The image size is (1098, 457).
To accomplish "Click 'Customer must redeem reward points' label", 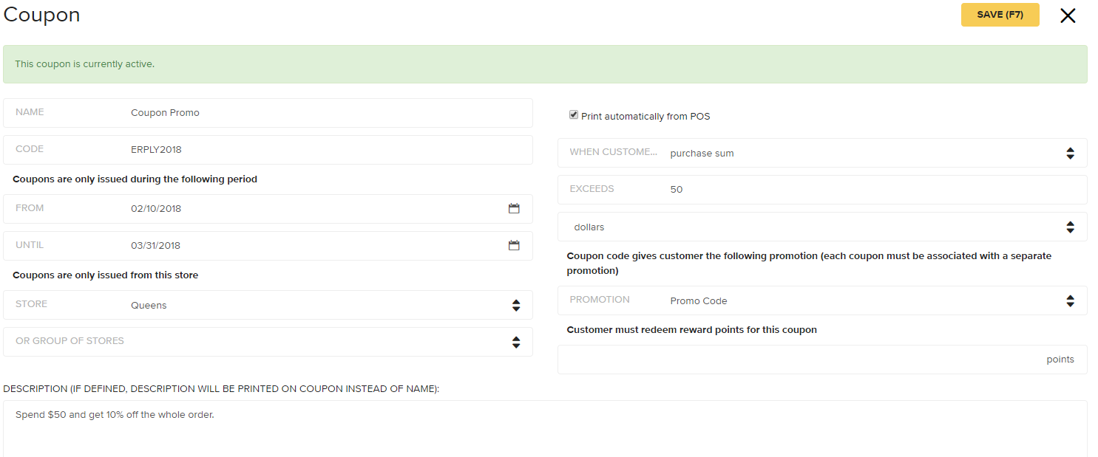I will pos(691,330).
